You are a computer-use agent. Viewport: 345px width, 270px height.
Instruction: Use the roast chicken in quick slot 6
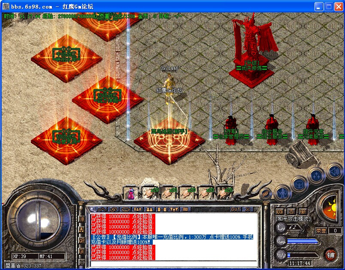(x=224, y=193)
